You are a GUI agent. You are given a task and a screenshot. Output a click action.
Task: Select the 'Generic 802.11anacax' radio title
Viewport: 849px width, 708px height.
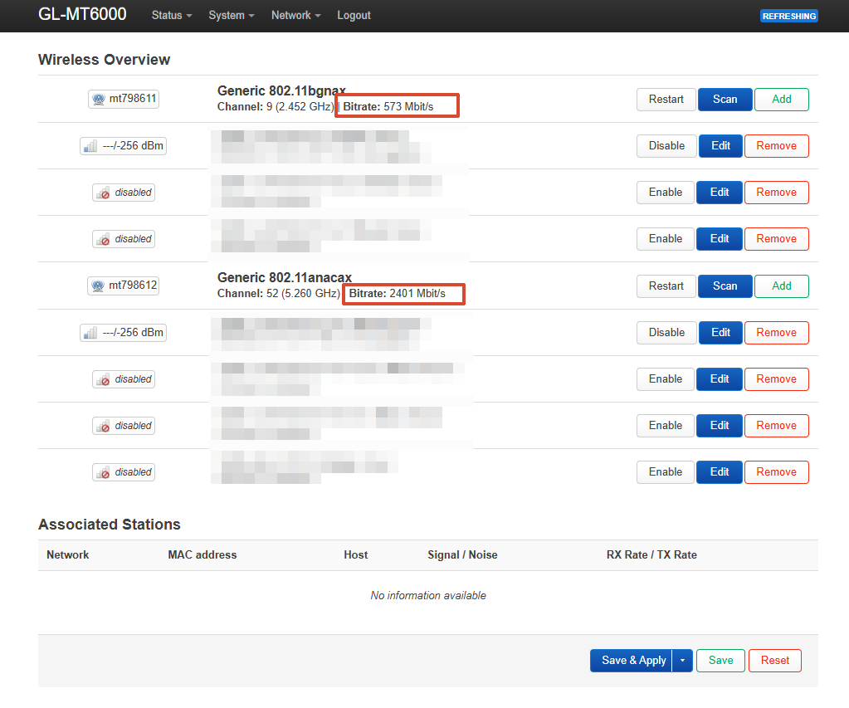[x=285, y=277]
